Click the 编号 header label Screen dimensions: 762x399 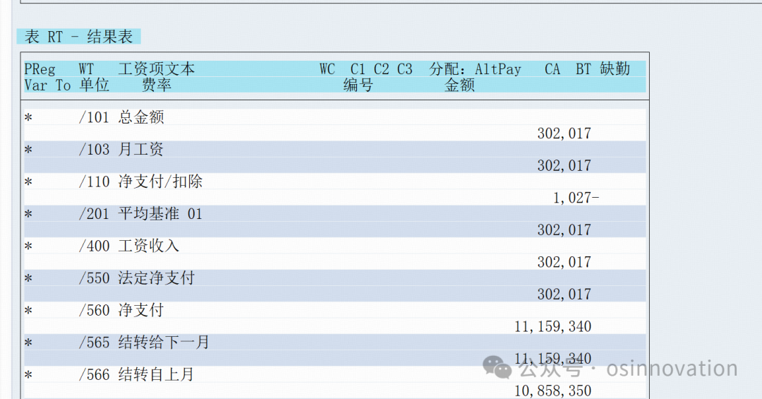[x=358, y=85]
